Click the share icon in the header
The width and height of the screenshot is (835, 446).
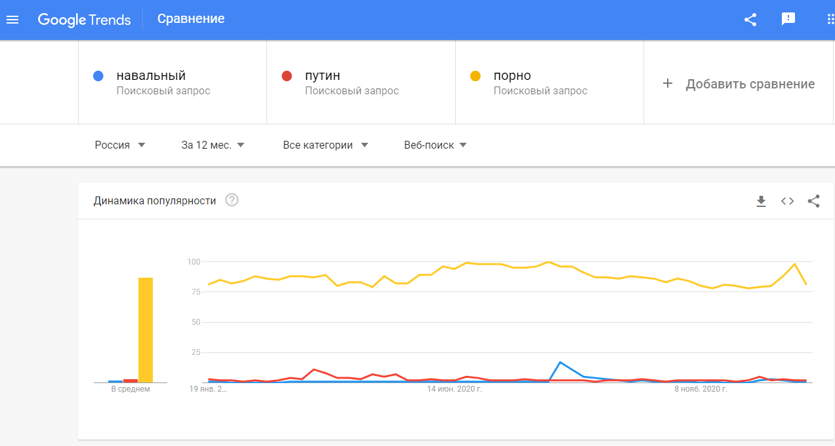tap(750, 20)
